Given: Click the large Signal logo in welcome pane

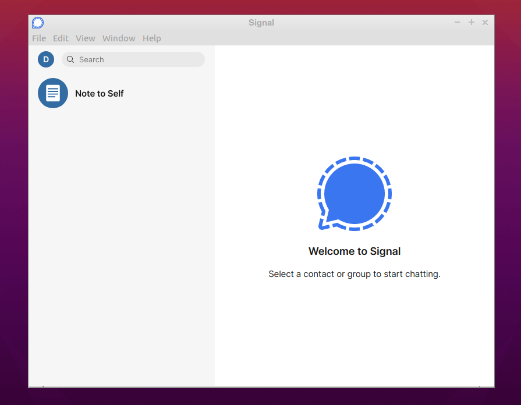Looking at the screenshot, I should pyautogui.click(x=354, y=193).
